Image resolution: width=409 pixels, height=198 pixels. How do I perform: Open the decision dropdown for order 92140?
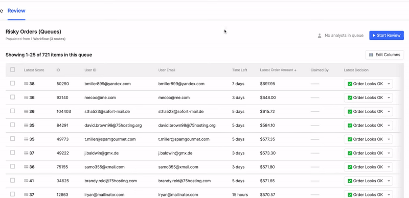[x=368, y=97]
